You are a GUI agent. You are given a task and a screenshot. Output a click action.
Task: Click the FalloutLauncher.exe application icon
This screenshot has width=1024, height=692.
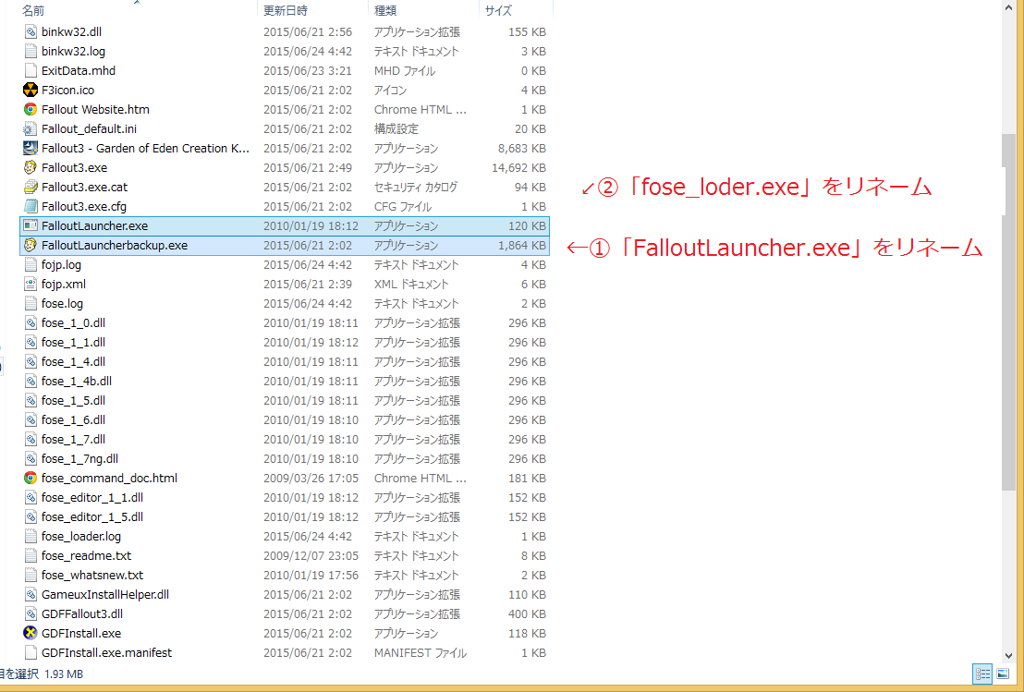[30, 225]
